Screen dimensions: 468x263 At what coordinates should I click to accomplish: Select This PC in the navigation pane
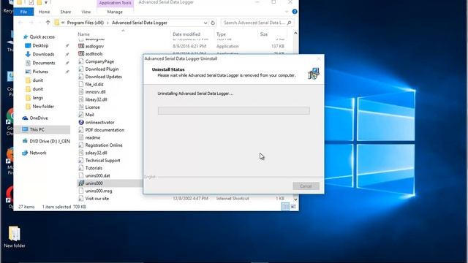[x=37, y=129]
